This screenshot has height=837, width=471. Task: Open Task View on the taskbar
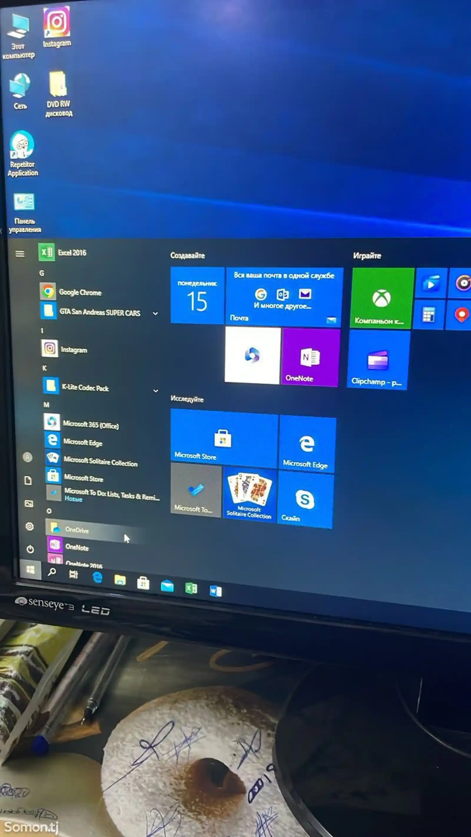coord(74,574)
